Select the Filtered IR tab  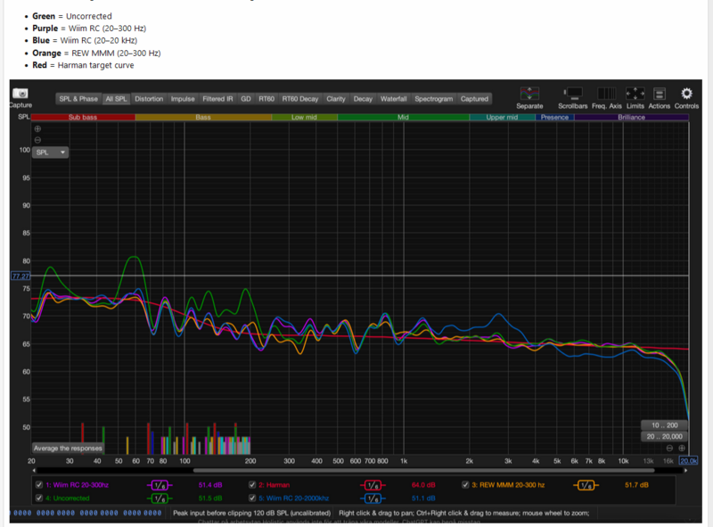coord(218,99)
